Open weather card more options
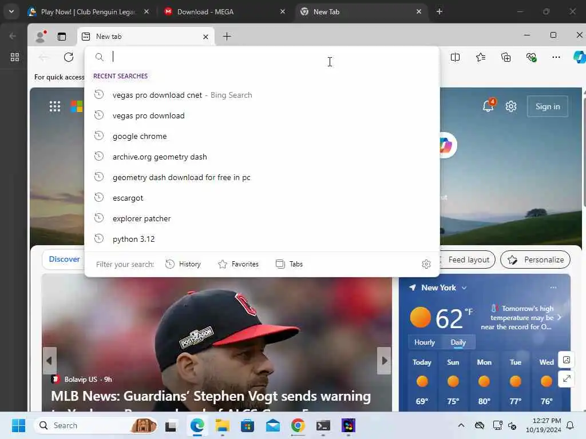The height and width of the screenshot is (439, 586). coord(553,288)
